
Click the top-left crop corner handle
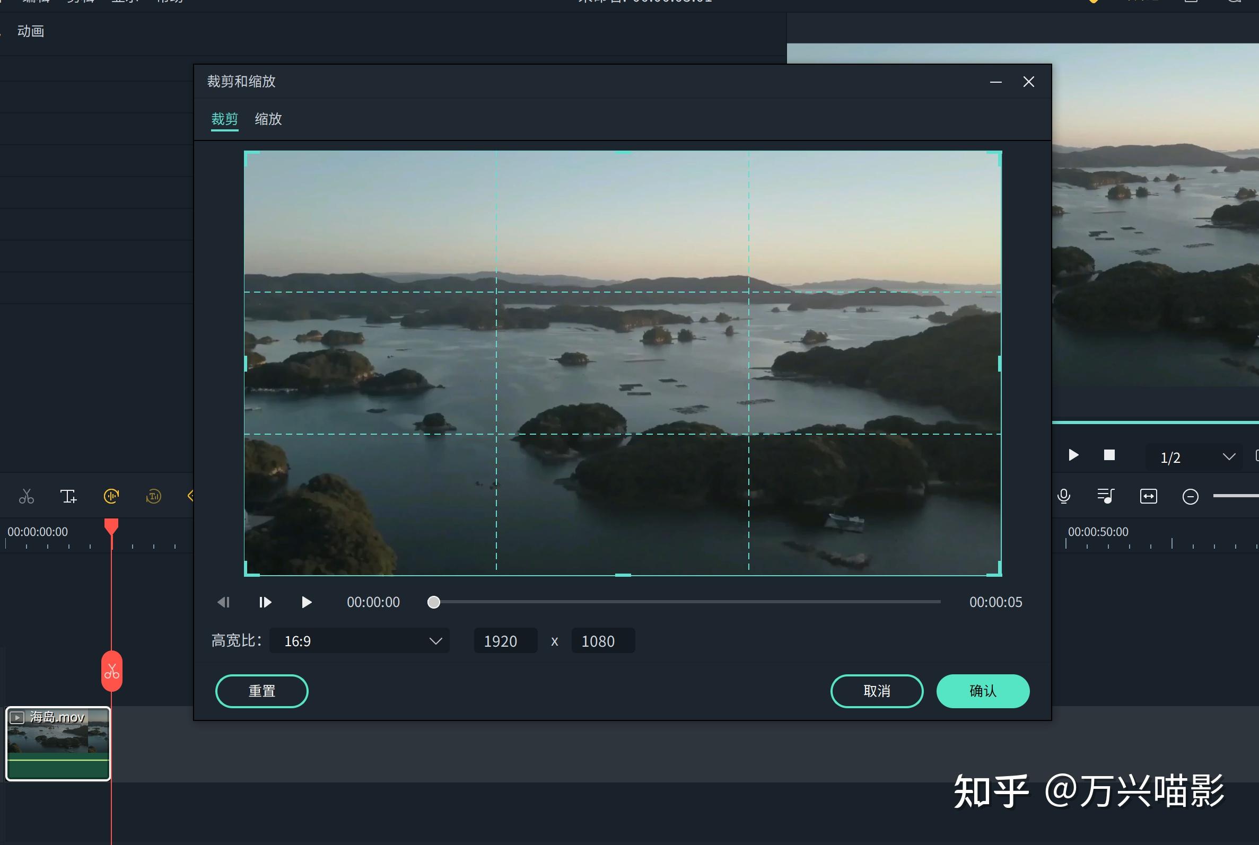[x=251, y=158]
